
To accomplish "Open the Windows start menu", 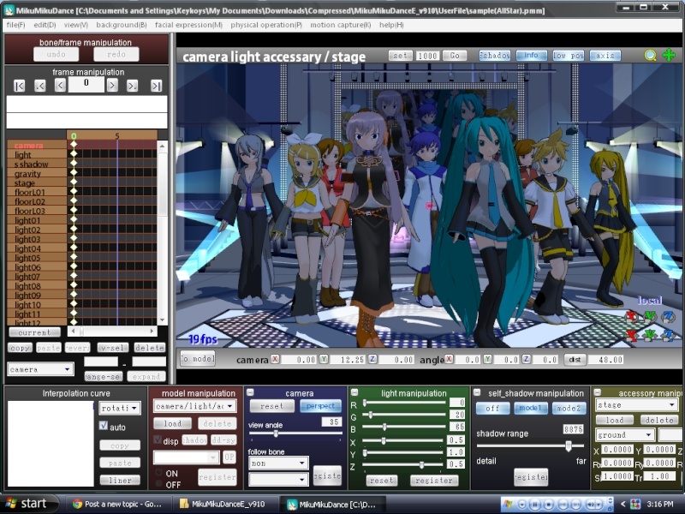I will click(29, 504).
